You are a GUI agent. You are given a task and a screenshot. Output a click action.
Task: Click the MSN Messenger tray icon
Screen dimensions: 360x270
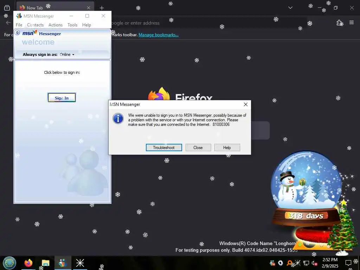tap(272, 263)
